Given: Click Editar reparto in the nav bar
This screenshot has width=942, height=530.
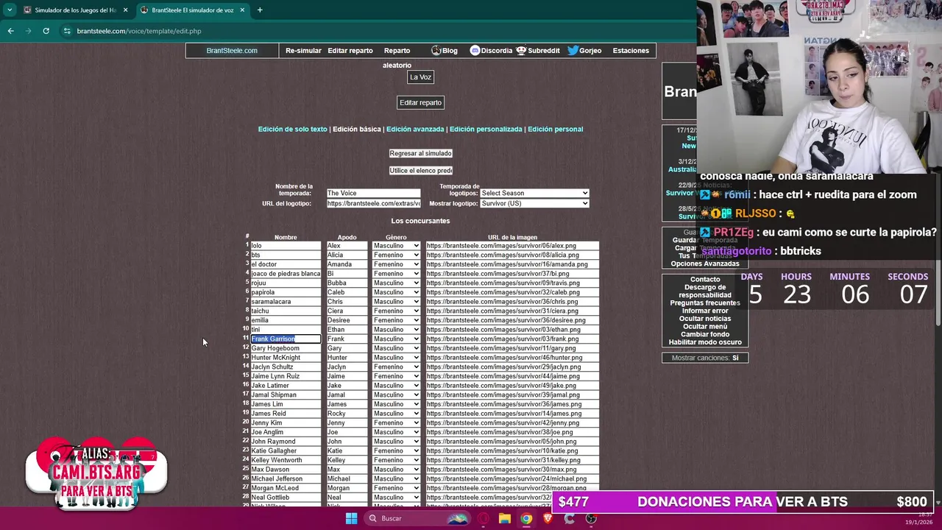Looking at the screenshot, I should 350,51.
